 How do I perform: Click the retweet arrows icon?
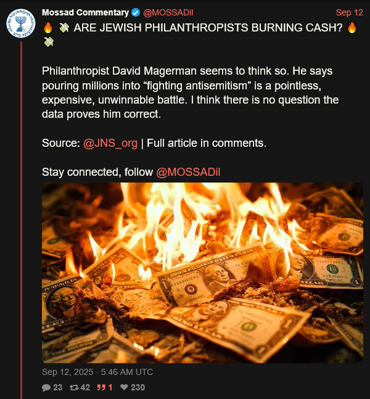(74, 387)
